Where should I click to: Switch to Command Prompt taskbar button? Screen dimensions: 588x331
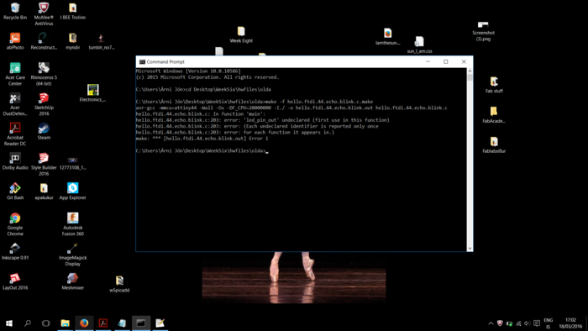(x=141, y=323)
